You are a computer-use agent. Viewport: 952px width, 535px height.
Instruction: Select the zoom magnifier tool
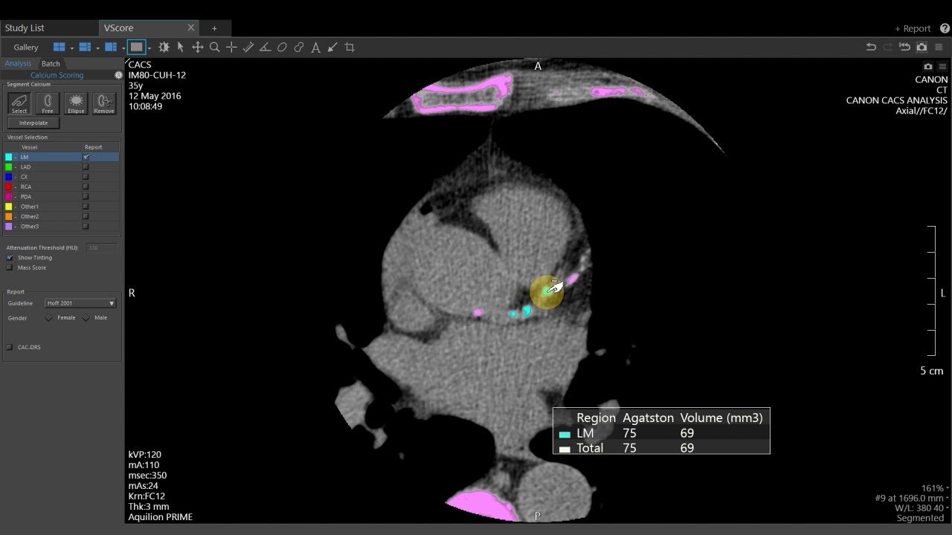(x=214, y=47)
